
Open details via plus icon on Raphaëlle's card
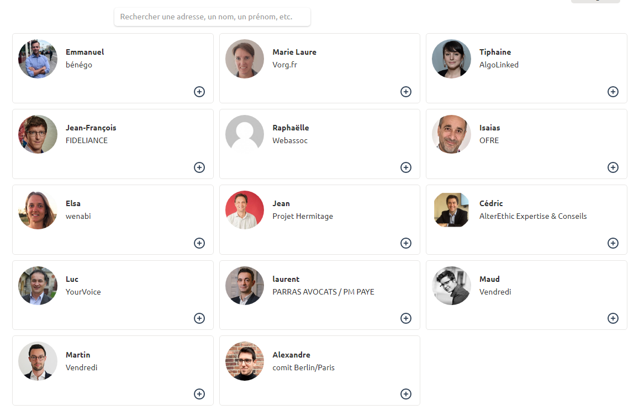[x=406, y=167]
